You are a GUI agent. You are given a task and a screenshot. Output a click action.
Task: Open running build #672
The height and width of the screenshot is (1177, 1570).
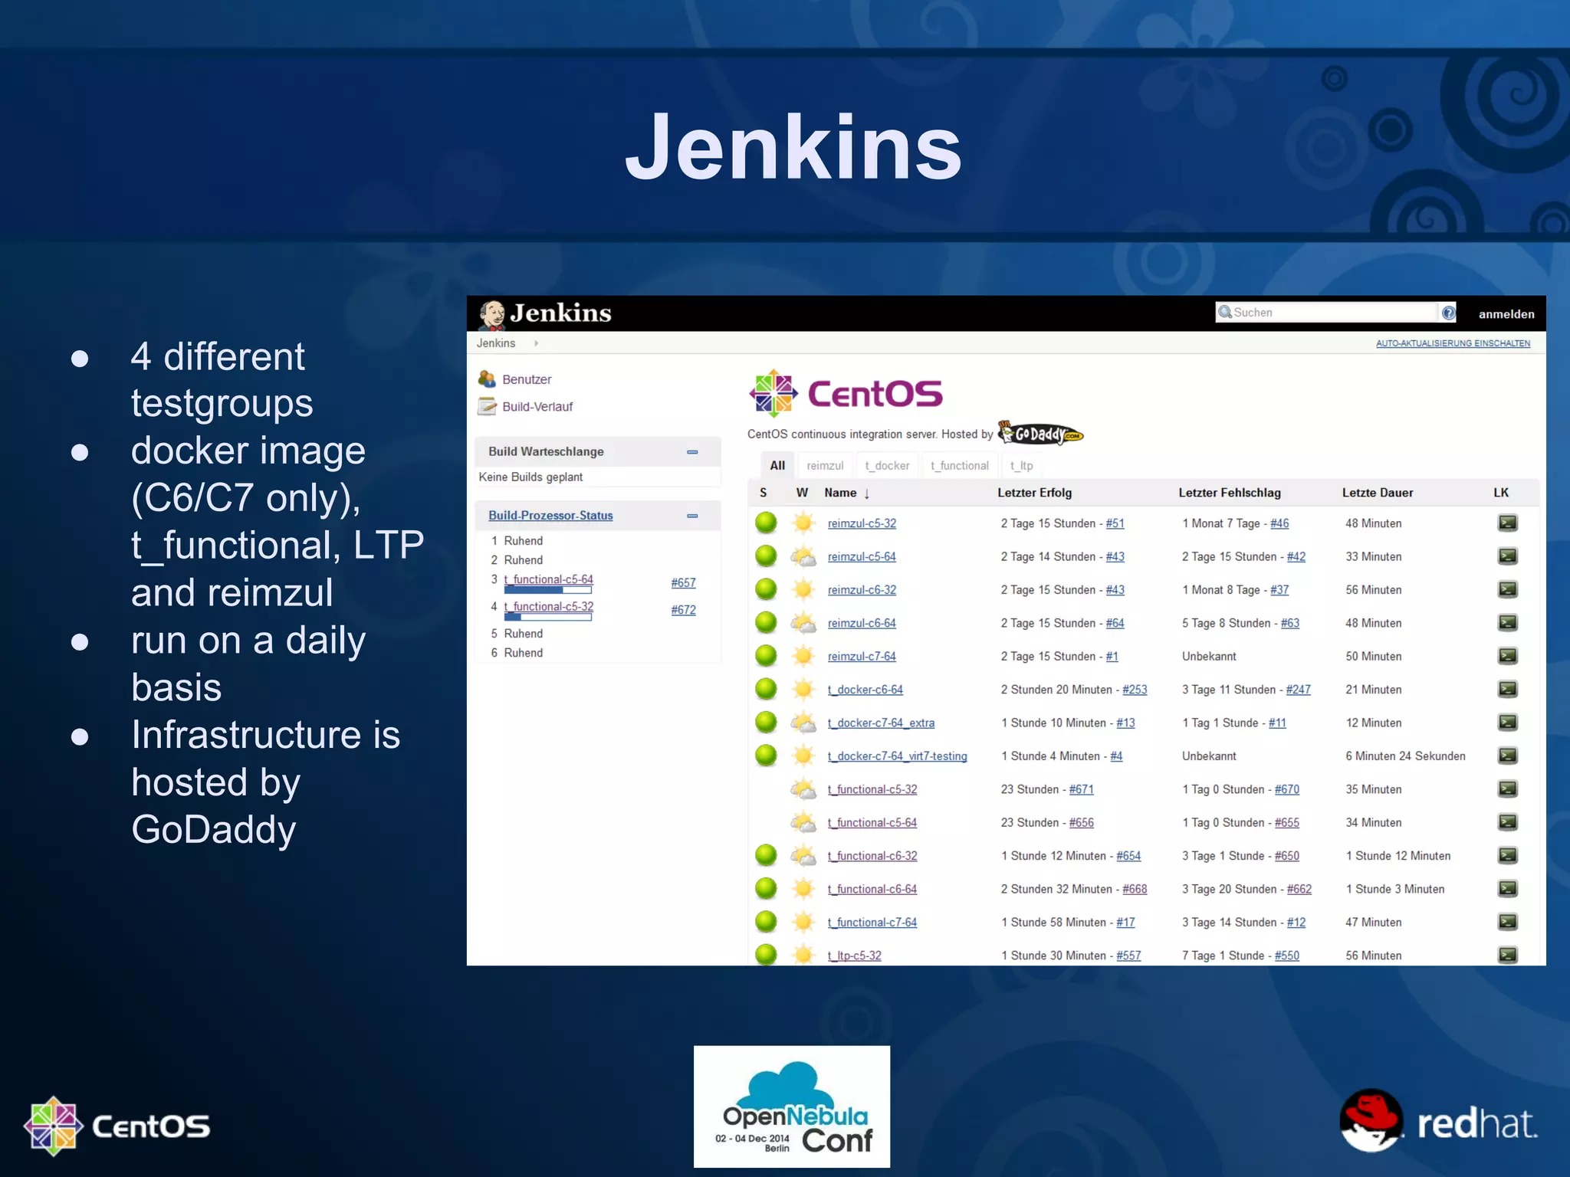click(x=683, y=610)
